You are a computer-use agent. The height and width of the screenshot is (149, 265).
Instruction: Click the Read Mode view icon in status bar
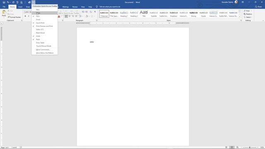(x=226, y=147)
